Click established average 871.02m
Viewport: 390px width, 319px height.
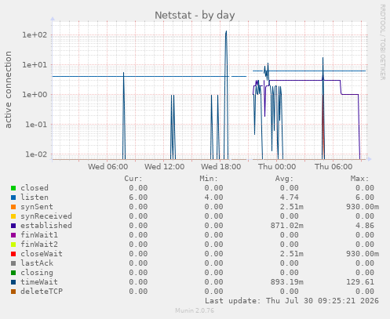tap(287, 226)
